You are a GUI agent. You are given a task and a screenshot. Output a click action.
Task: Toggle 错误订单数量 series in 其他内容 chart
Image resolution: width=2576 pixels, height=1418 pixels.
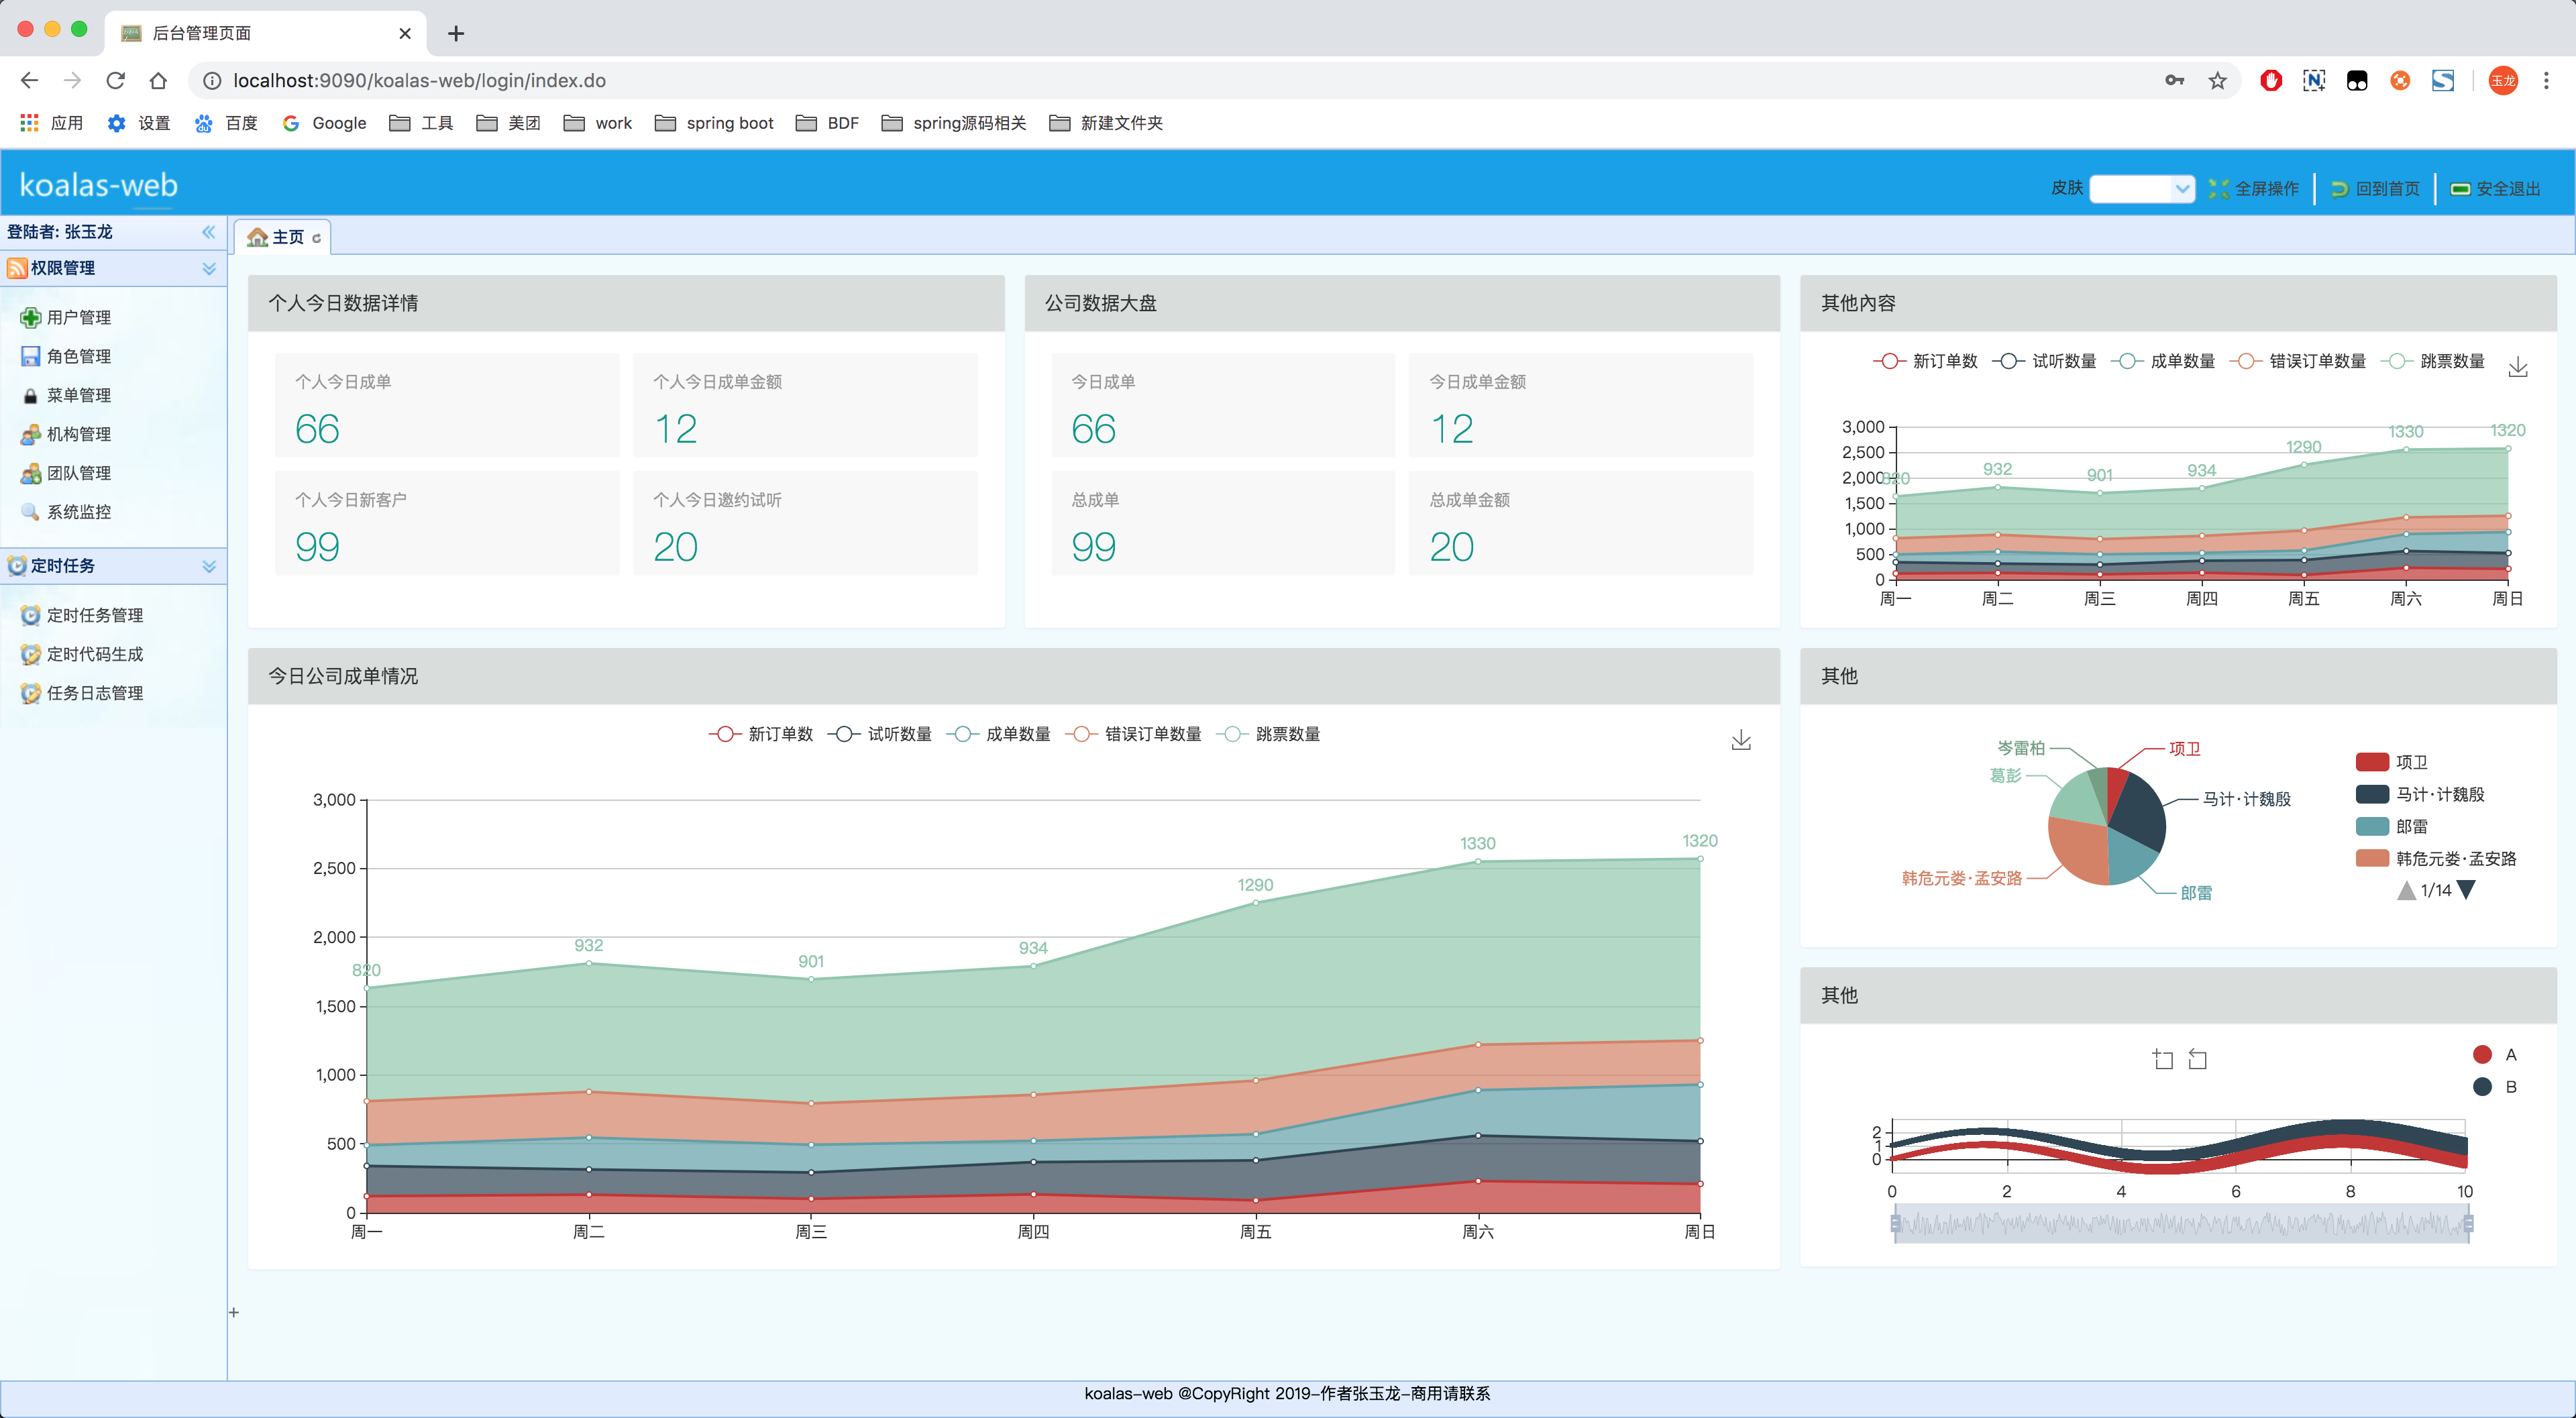2298,361
